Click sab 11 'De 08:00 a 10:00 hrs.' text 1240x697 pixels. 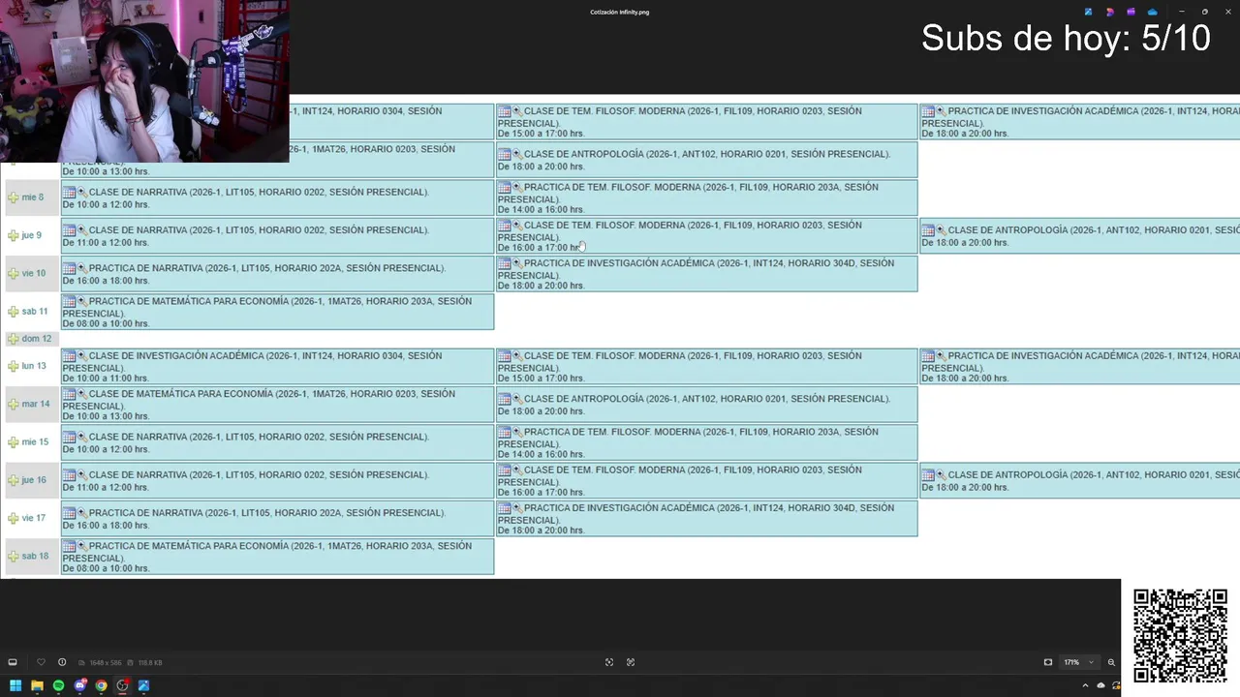tap(106, 324)
